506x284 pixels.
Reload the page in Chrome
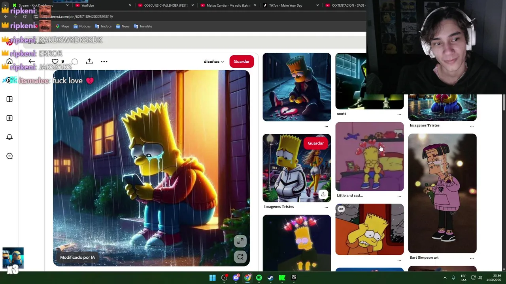click(x=25, y=17)
